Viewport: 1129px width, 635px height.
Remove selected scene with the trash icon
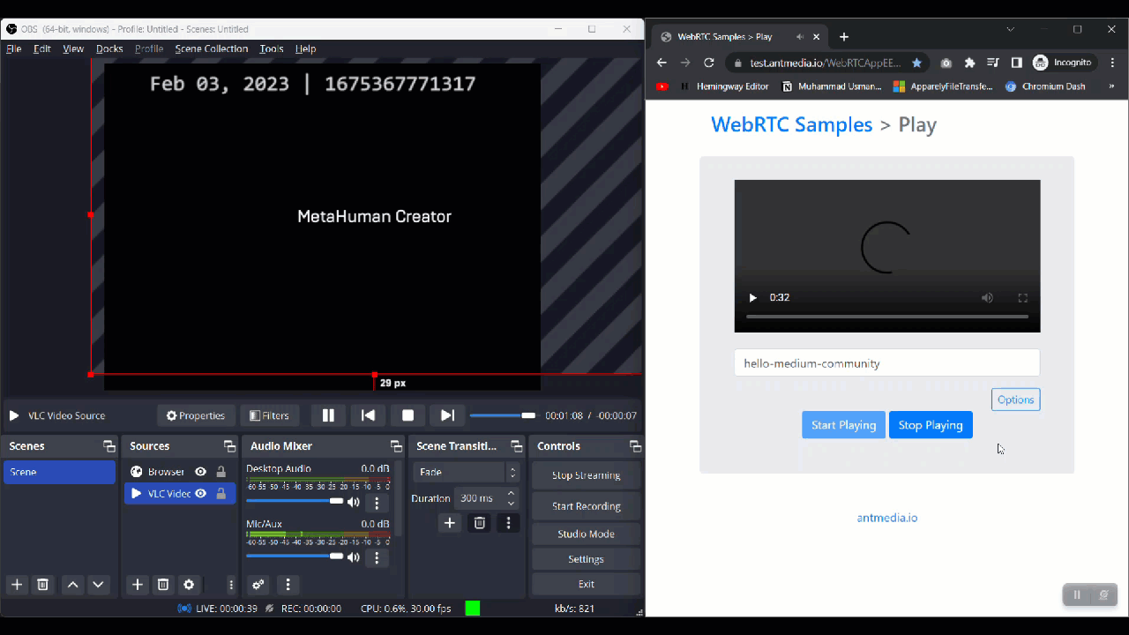tap(42, 585)
